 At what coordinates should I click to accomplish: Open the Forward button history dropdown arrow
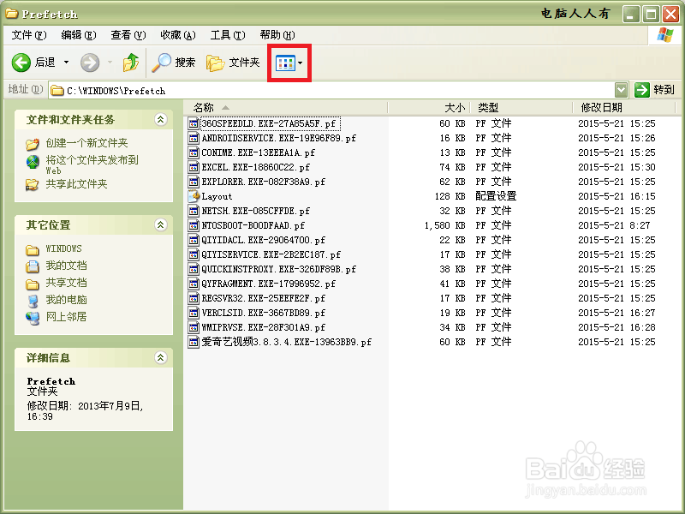tap(110, 63)
